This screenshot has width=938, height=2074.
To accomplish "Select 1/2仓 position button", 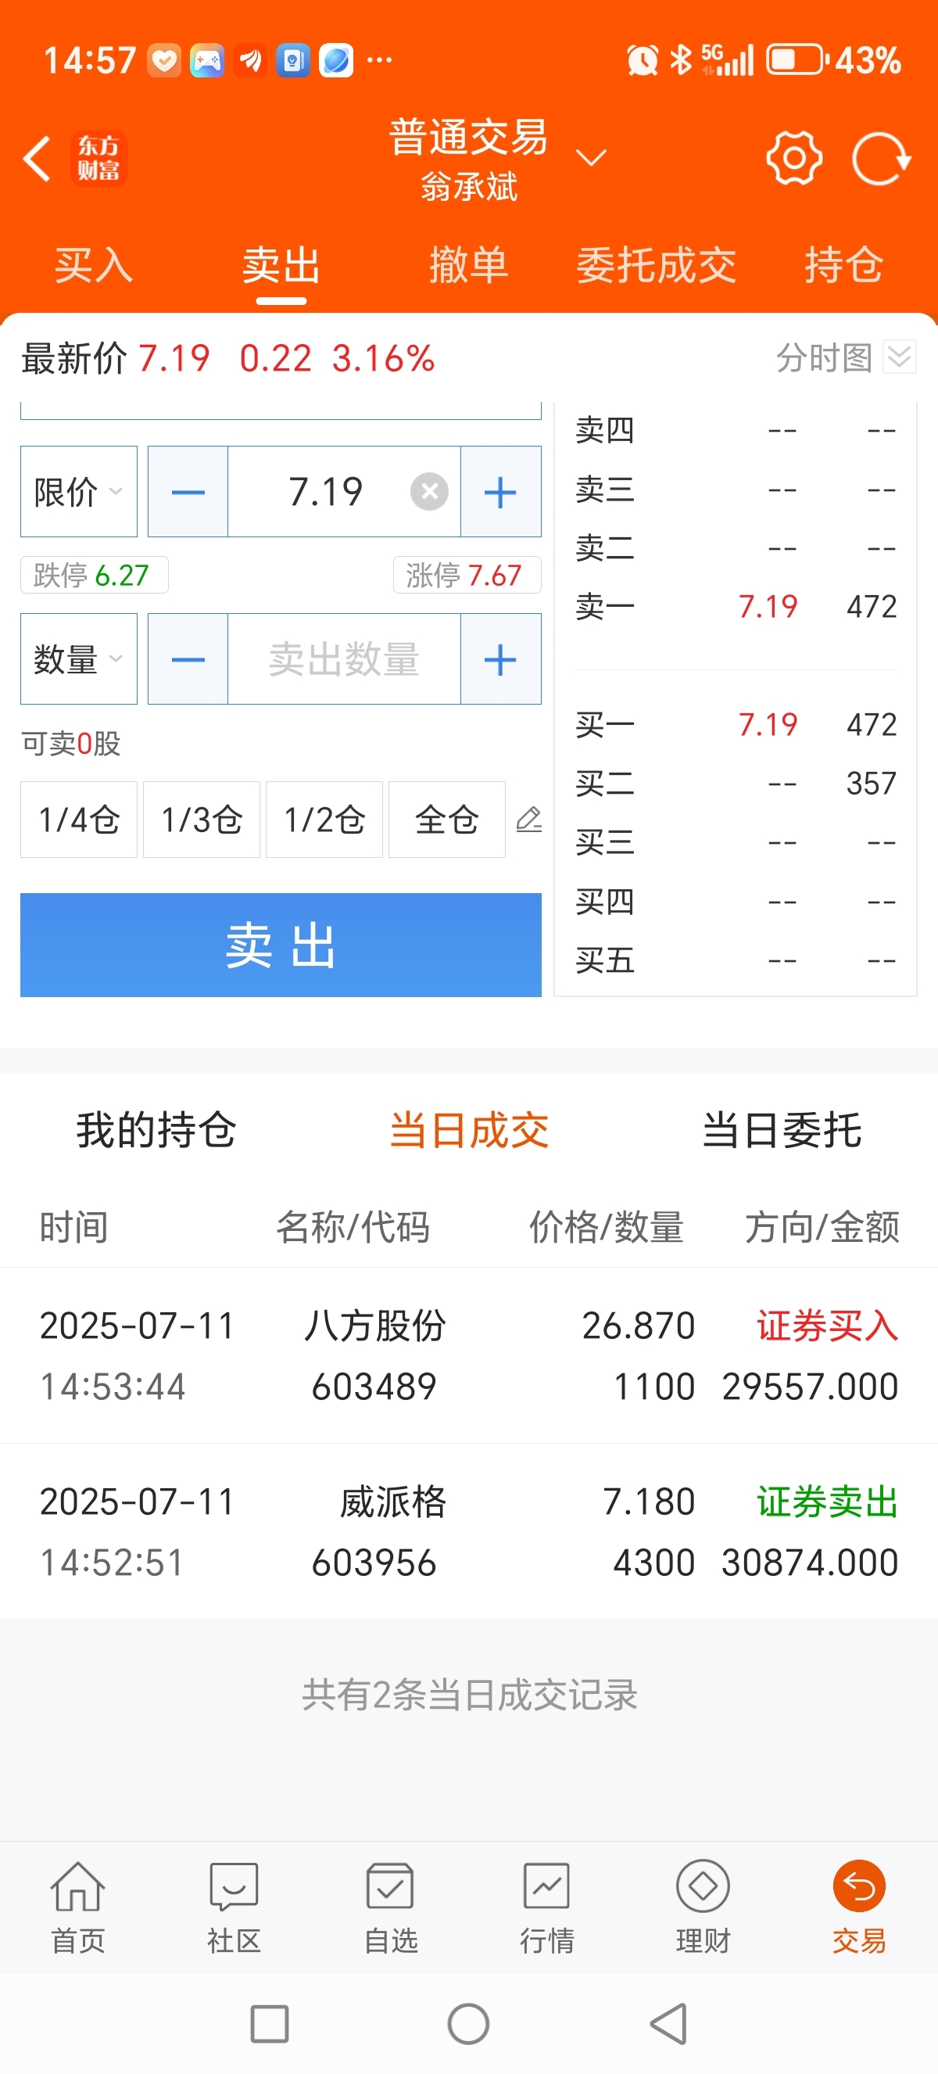I will click(324, 820).
